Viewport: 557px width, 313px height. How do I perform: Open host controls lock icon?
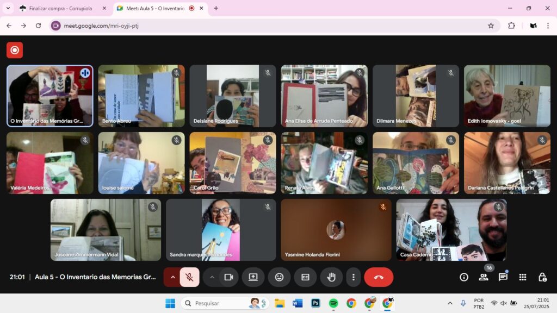(542, 277)
